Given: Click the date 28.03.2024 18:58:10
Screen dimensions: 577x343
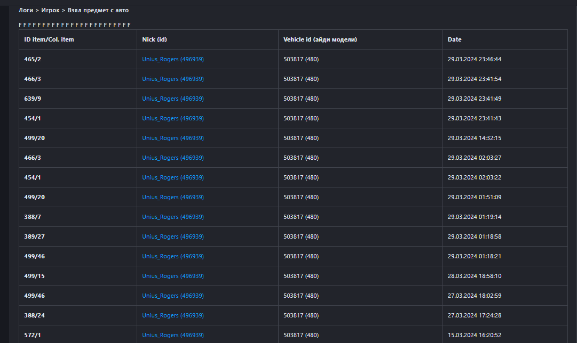Looking at the screenshot, I should coord(474,276).
